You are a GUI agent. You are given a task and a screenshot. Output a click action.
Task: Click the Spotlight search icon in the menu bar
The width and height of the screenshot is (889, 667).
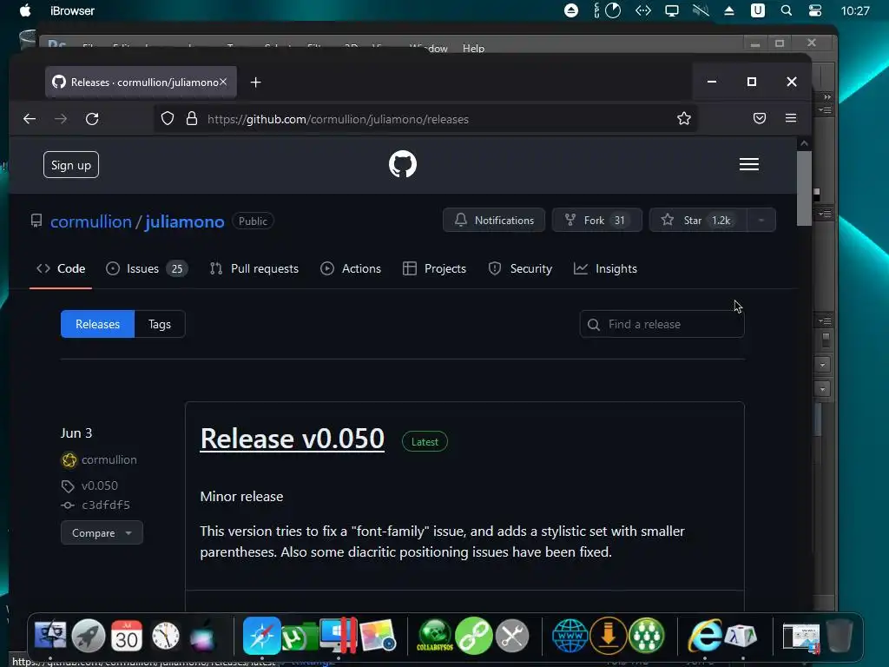click(786, 10)
